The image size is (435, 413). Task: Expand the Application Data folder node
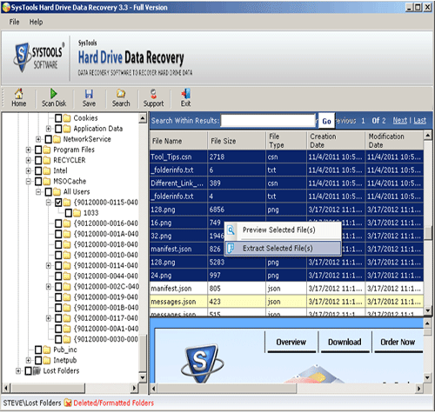pos(49,129)
